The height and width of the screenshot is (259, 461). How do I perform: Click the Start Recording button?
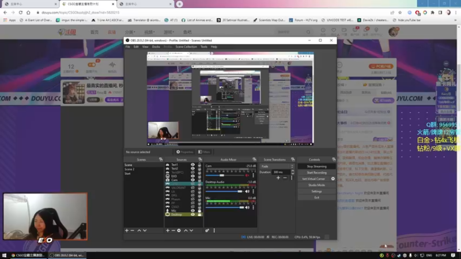(316, 173)
